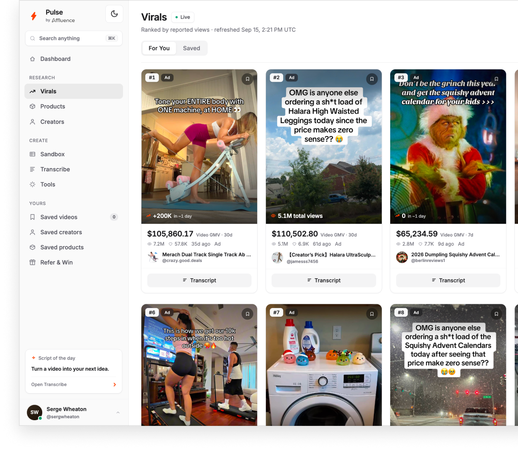Open Transcript for the Merach video

[199, 280]
